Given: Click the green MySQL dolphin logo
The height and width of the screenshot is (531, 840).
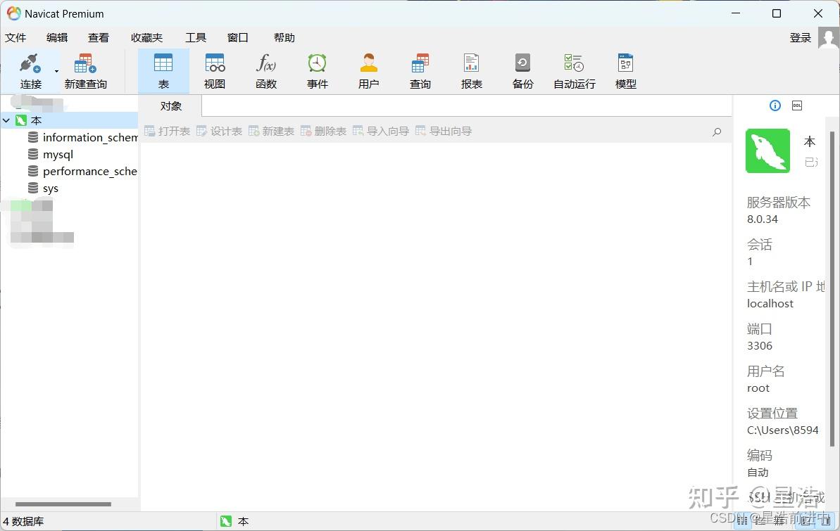Looking at the screenshot, I should [767, 151].
